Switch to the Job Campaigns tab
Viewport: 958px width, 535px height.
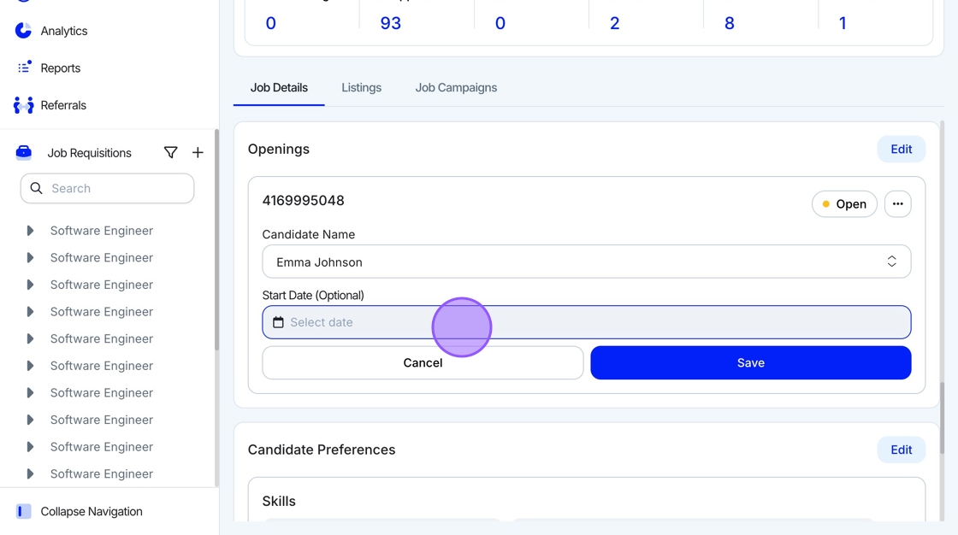pos(456,87)
